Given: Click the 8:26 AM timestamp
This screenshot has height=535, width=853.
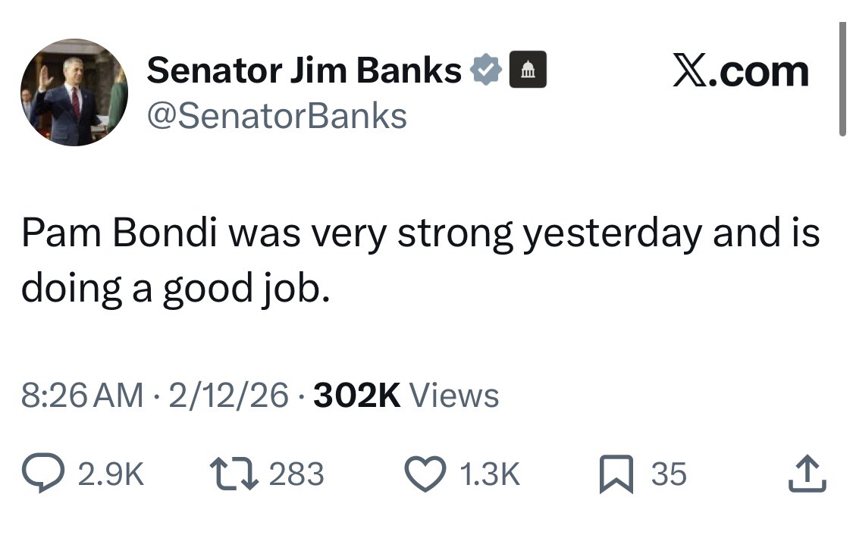Looking at the screenshot, I should click(82, 396).
